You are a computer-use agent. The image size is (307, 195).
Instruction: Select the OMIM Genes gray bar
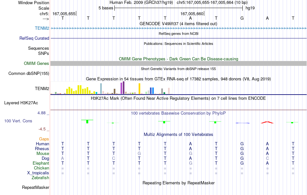[x=178, y=63]
